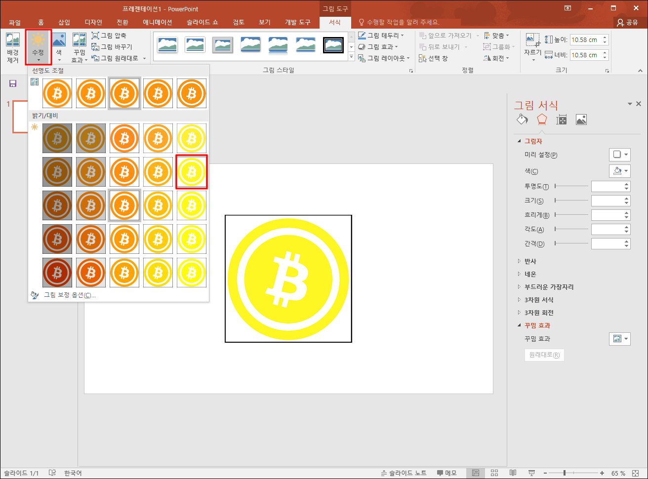Click the 자르기 (Crop) icon
Image resolution: width=648 pixels, height=479 pixels.
(x=532, y=39)
